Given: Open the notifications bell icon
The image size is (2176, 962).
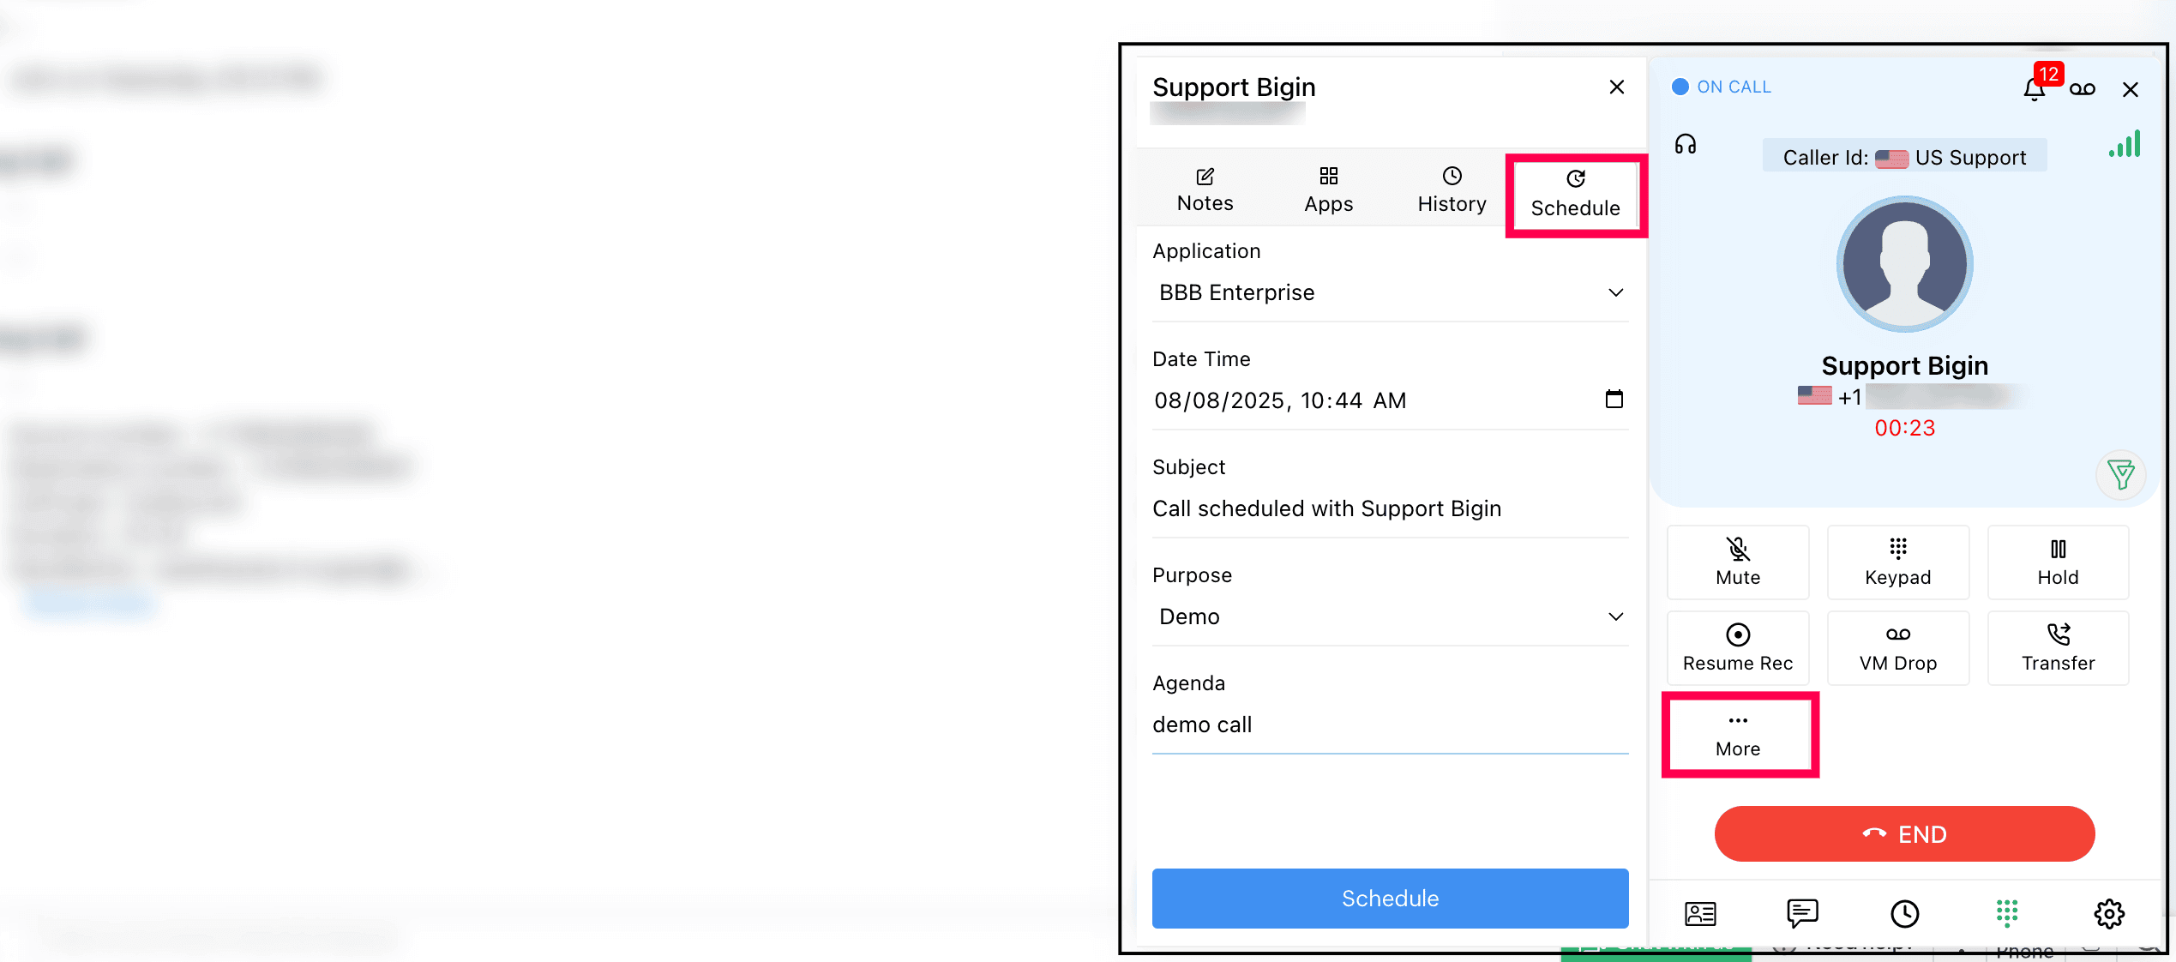Looking at the screenshot, I should click(x=2034, y=89).
